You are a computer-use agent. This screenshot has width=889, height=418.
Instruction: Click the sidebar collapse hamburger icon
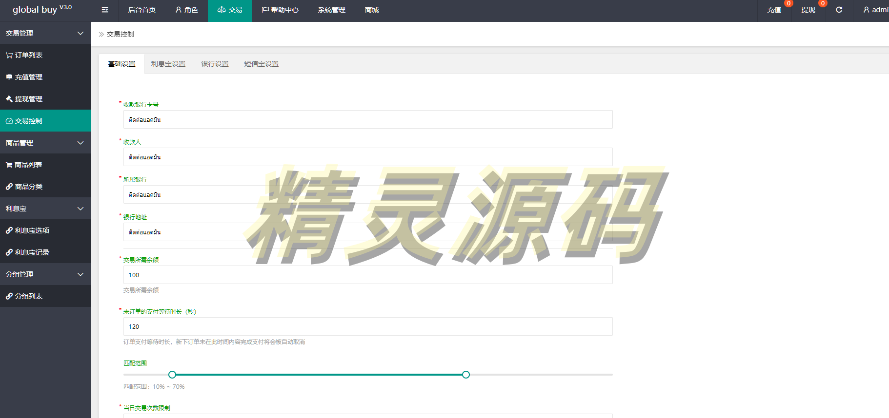point(104,10)
